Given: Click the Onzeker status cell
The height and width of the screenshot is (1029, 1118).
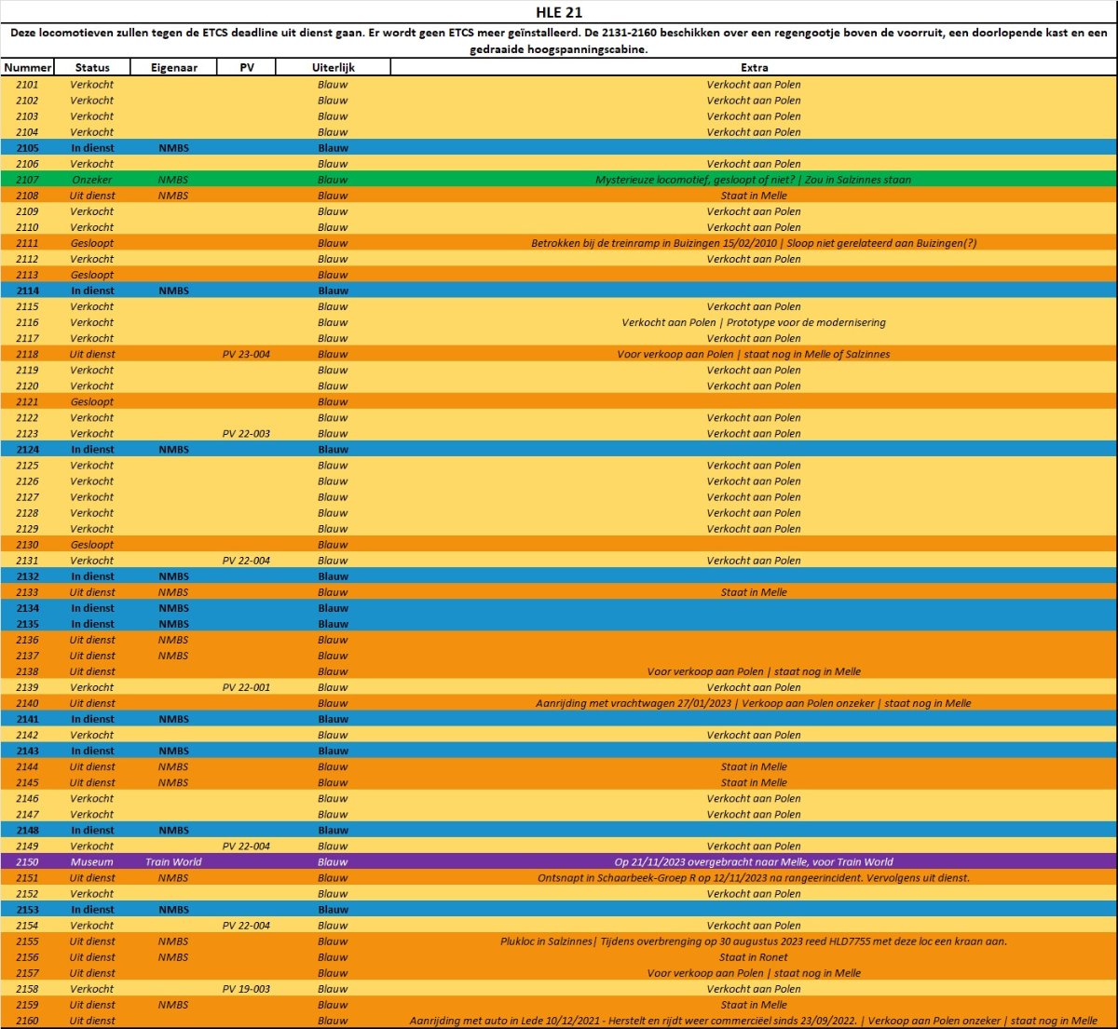Looking at the screenshot, I should 92,180.
